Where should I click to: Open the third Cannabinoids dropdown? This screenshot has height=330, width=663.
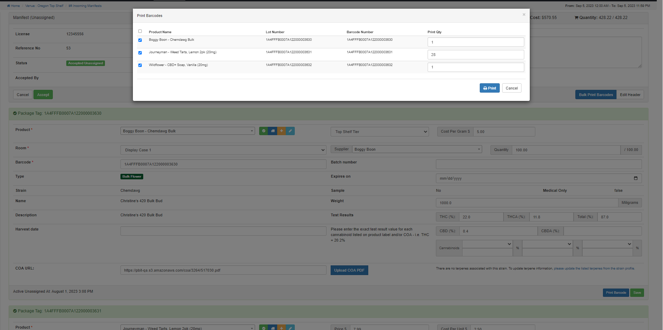click(x=607, y=244)
